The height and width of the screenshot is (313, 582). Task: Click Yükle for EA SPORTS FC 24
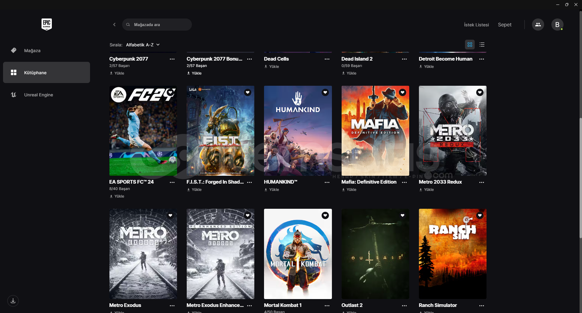pos(117,196)
